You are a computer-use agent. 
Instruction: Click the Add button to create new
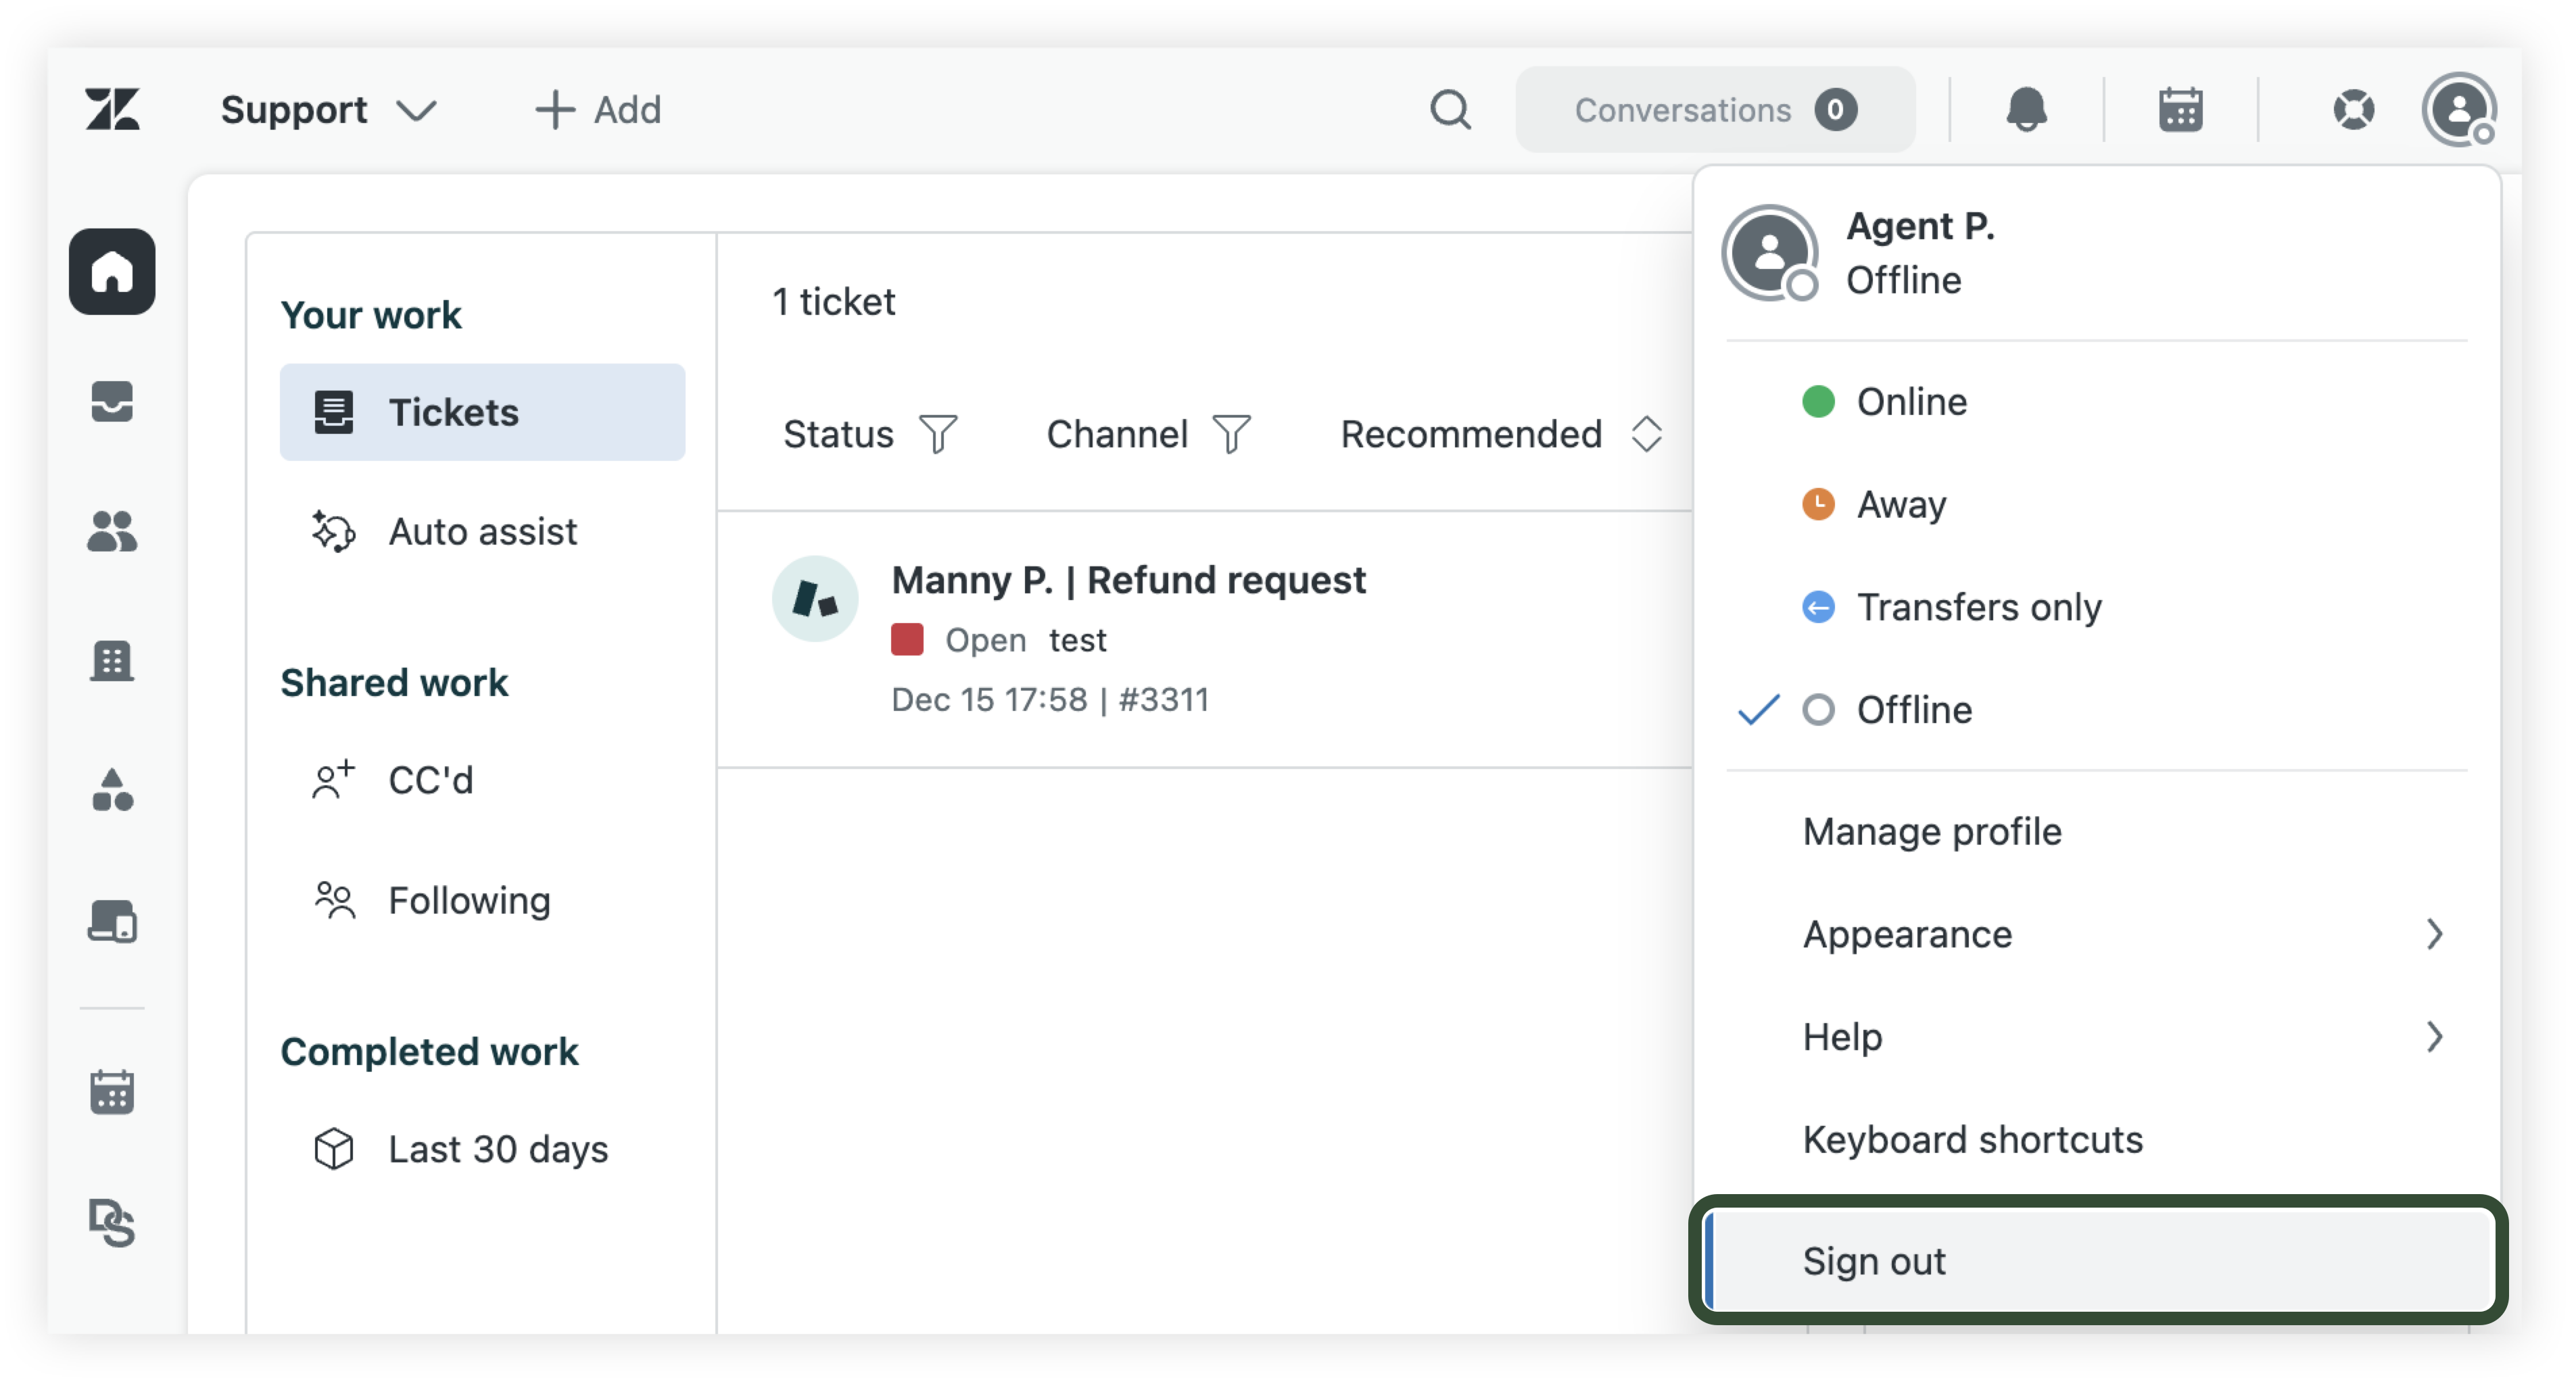click(597, 110)
